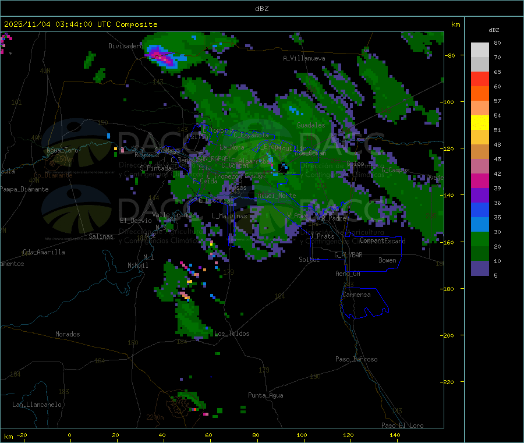This screenshot has height=443, width=524.
Task: Click the Lag.Llancanelo label
Action: 37,405
